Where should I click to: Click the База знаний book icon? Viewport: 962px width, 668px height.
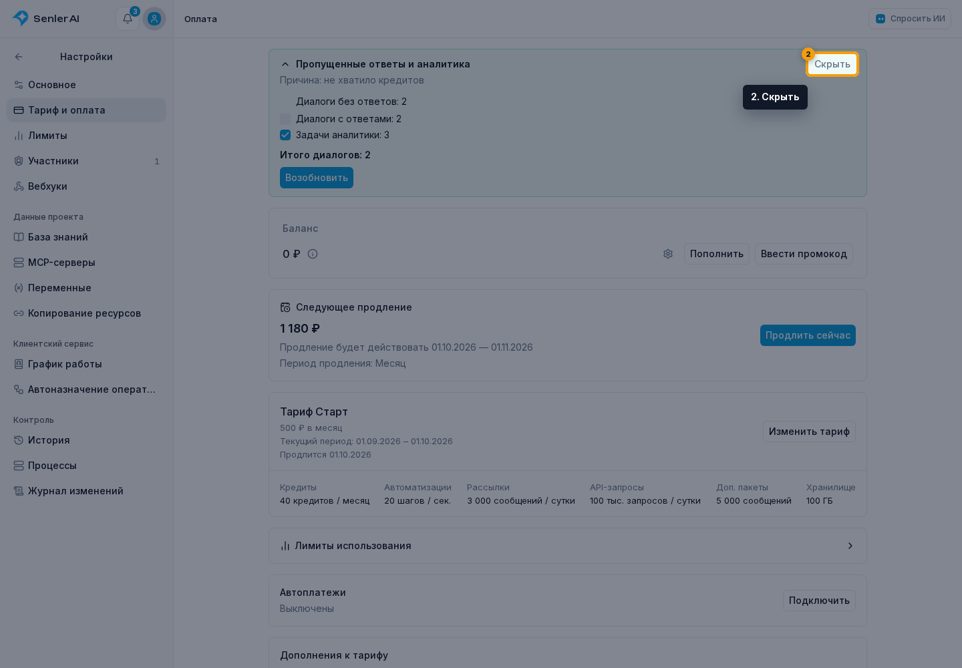(19, 237)
